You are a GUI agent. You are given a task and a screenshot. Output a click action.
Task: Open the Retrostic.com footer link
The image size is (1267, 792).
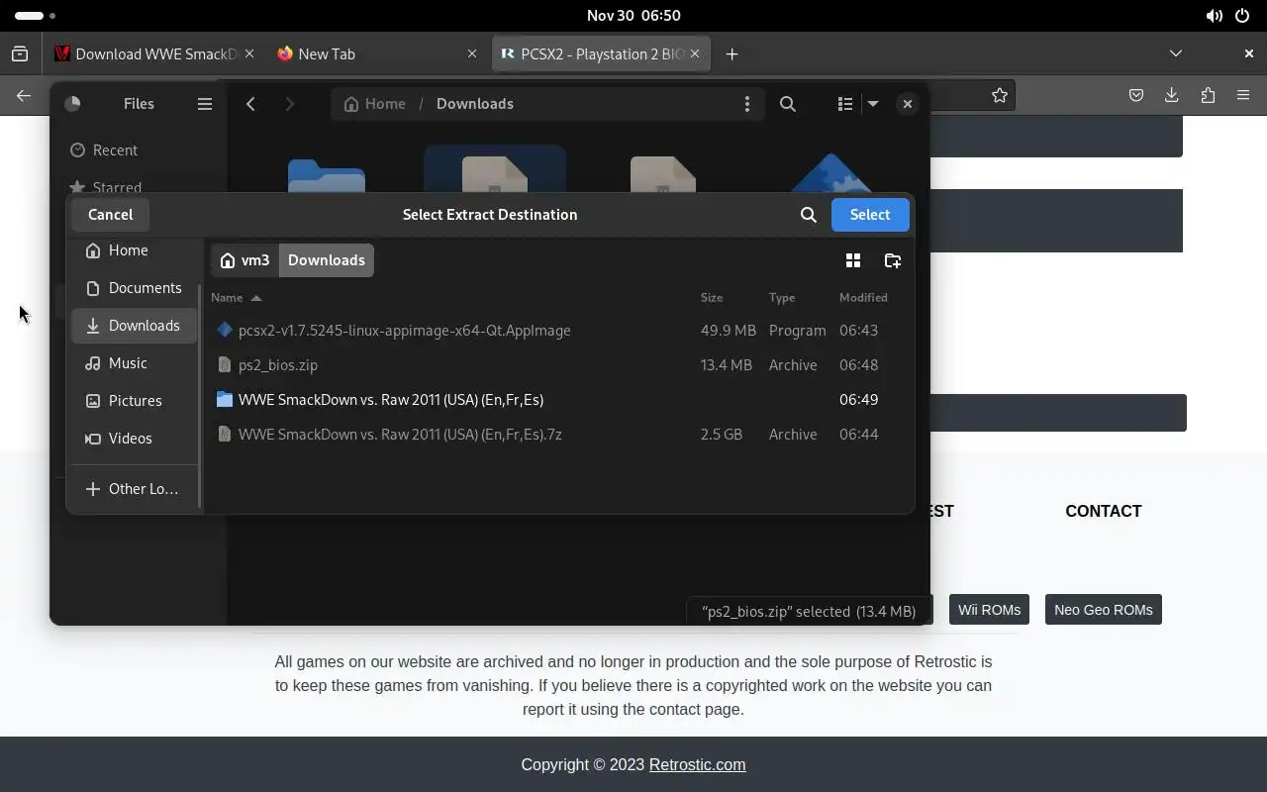pos(697,765)
